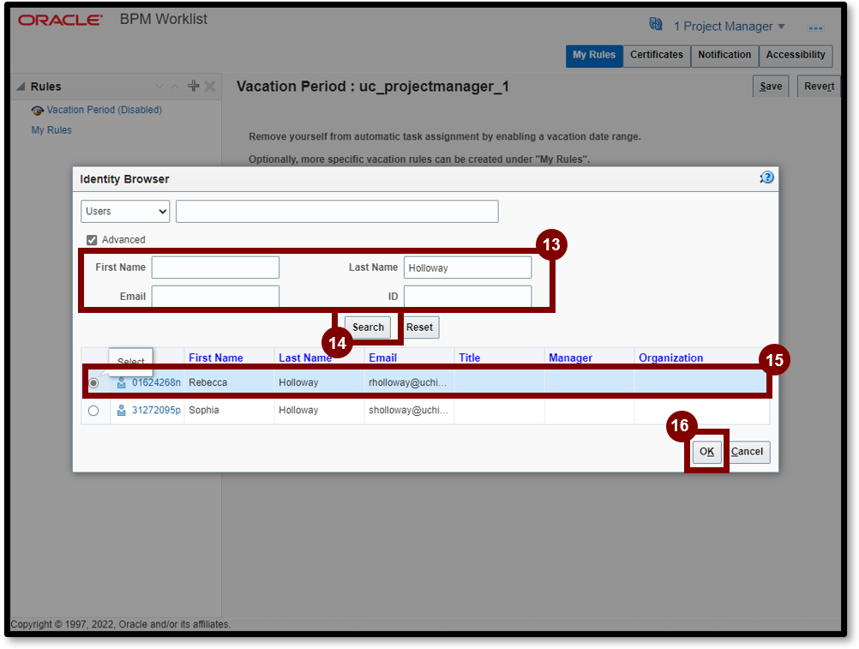Toggle the Advanced checkbox

point(92,240)
